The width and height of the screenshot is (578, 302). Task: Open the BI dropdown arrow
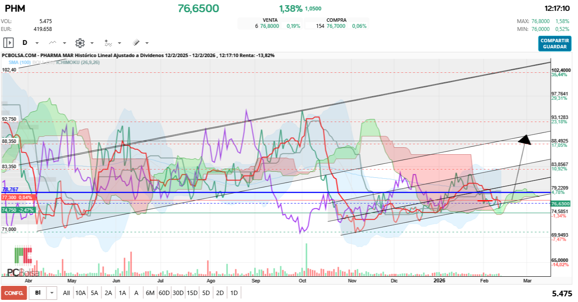52,293
